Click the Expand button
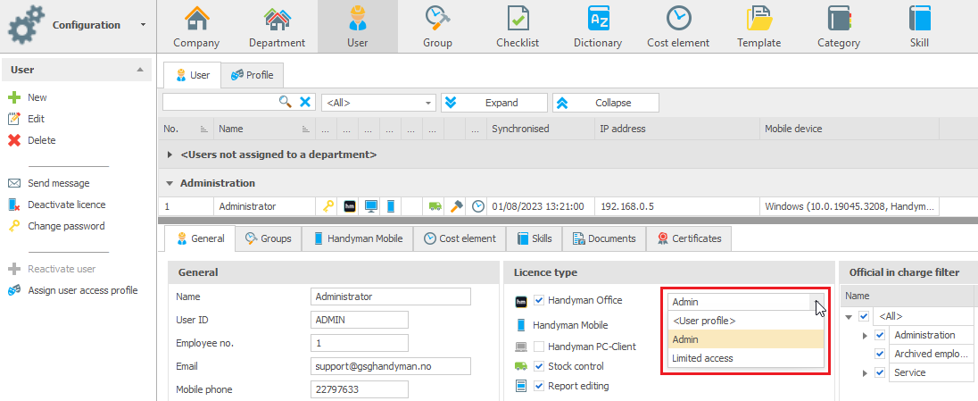Viewport: 978px width, 401px height. [x=494, y=103]
